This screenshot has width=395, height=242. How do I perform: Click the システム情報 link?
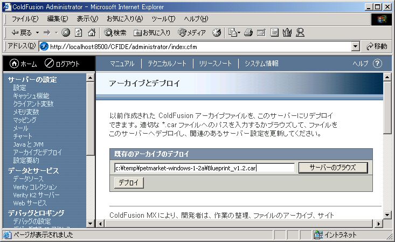point(261,64)
